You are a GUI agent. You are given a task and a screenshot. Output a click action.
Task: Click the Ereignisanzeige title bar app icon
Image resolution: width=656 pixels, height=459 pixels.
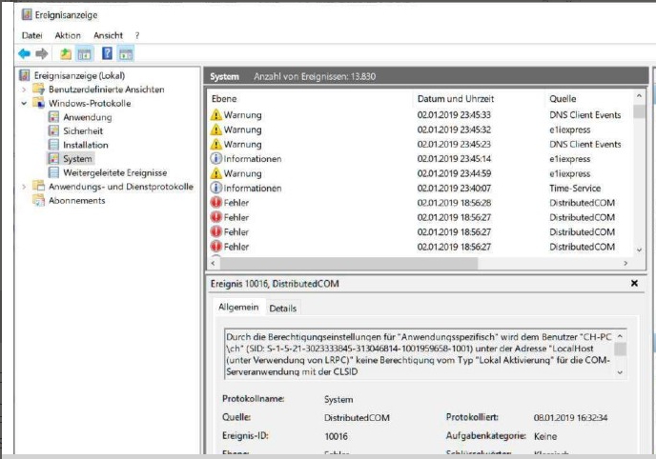click(27, 14)
